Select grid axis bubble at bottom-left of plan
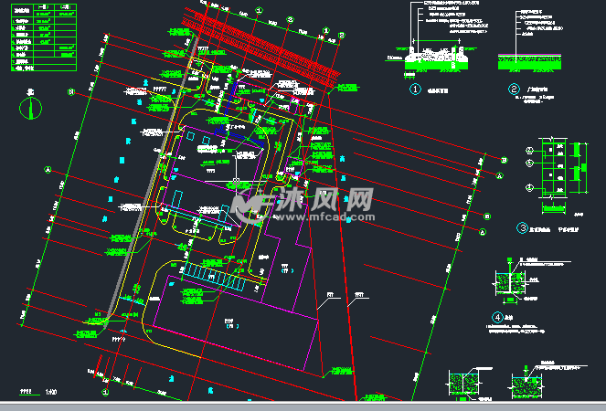This screenshot has height=411, width=606. pyautogui.click(x=105, y=393)
